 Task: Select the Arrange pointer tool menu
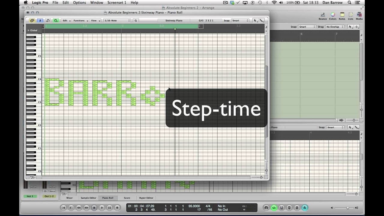pyautogui.click(x=351, y=27)
